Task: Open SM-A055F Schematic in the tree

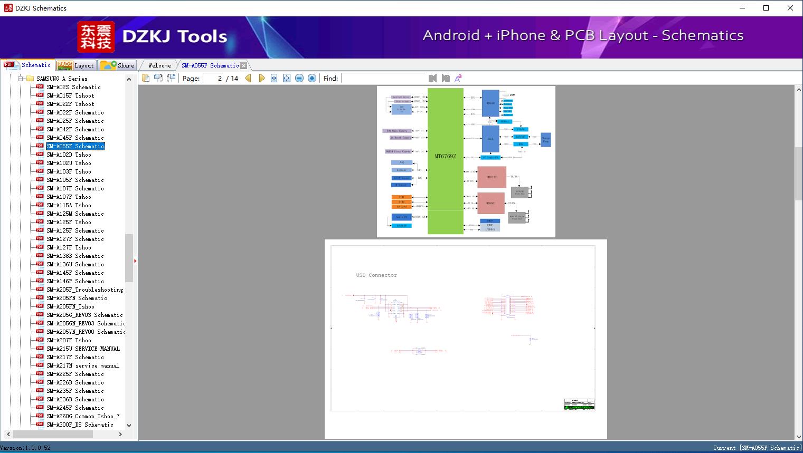Action: click(x=75, y=146)
